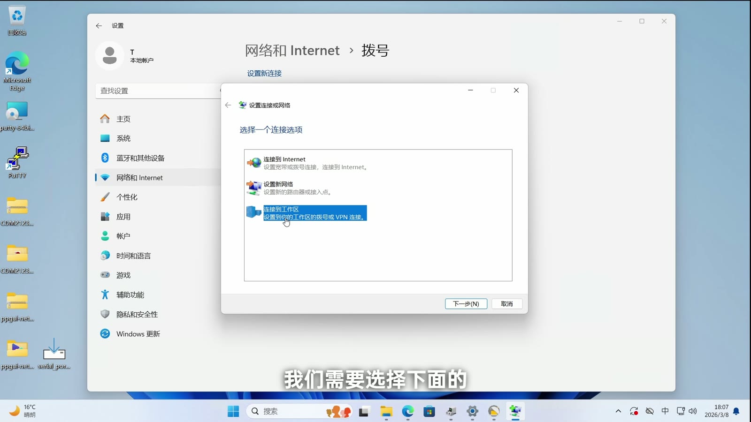Click the 设置新连接 link in Settings

pyautogui.click(x=264, y=73)
